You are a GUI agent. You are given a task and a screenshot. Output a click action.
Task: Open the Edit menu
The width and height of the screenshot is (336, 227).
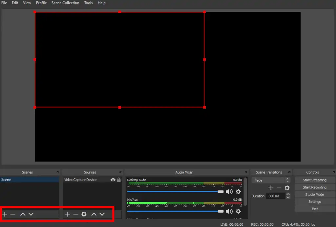coord(15,3)
